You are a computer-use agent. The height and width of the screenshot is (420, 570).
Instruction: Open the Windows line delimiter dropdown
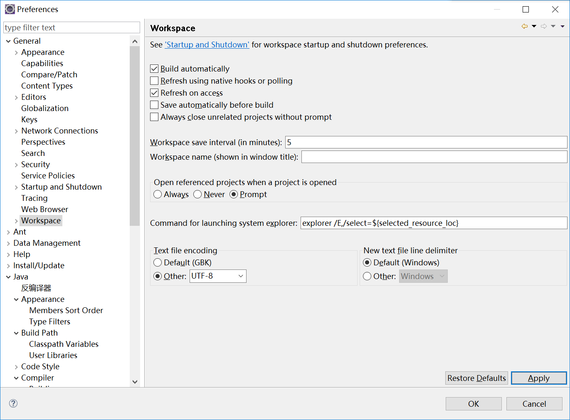[x=423, y=276]
